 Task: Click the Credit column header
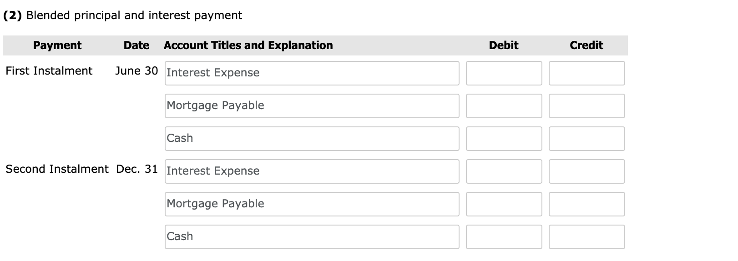pyautogui.click(x=586, y=45)
